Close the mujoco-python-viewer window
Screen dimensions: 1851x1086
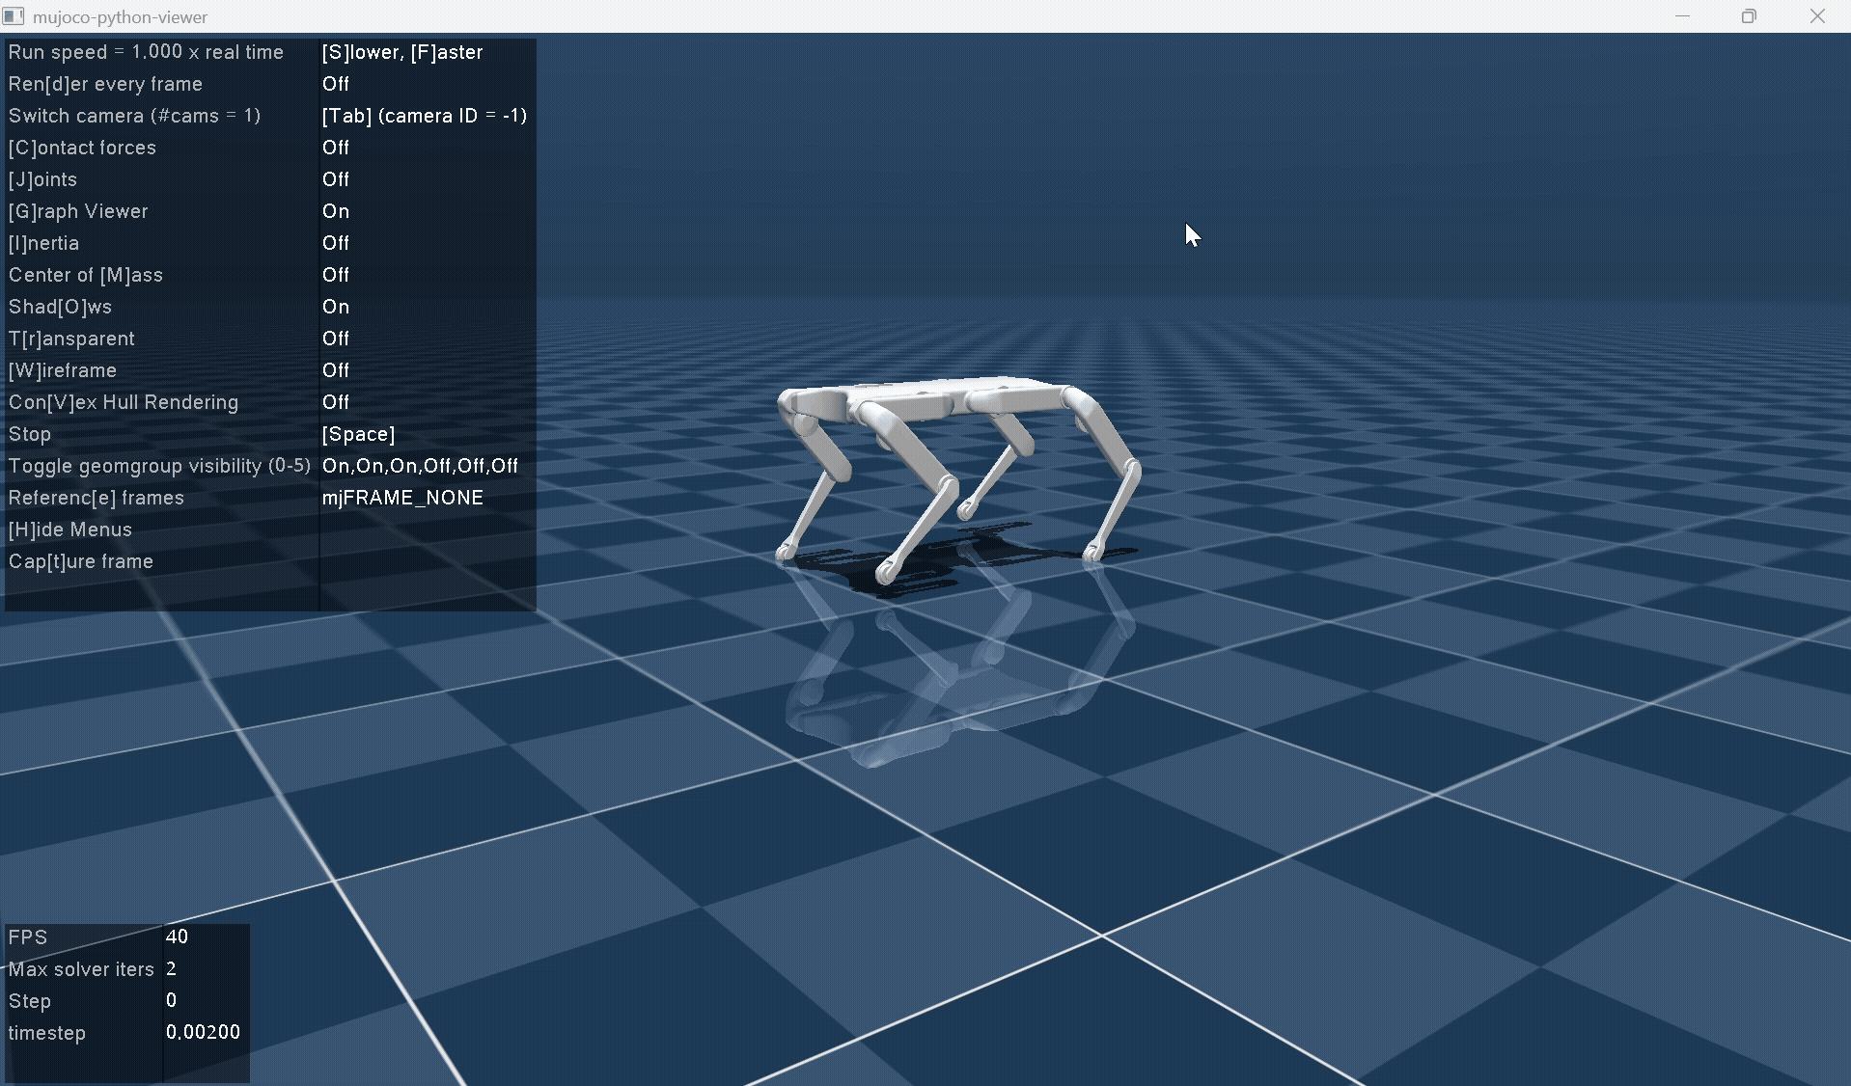click(1817, 16)
